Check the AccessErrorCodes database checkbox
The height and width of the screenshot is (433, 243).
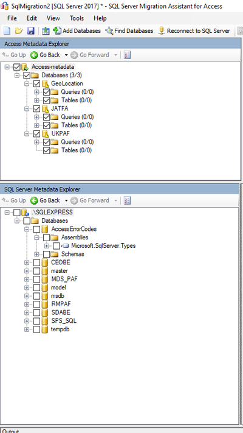[x=36, y=229]
